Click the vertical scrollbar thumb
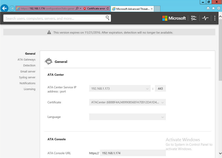Viewport: 222px width, 158px height. click(220, 50)
